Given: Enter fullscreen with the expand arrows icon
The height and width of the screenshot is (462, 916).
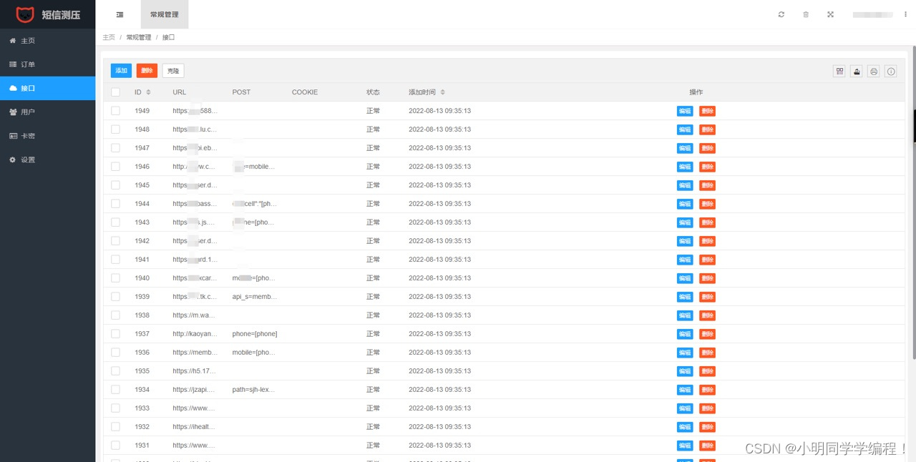Looking at the screenshot, I should click(831, 14).
